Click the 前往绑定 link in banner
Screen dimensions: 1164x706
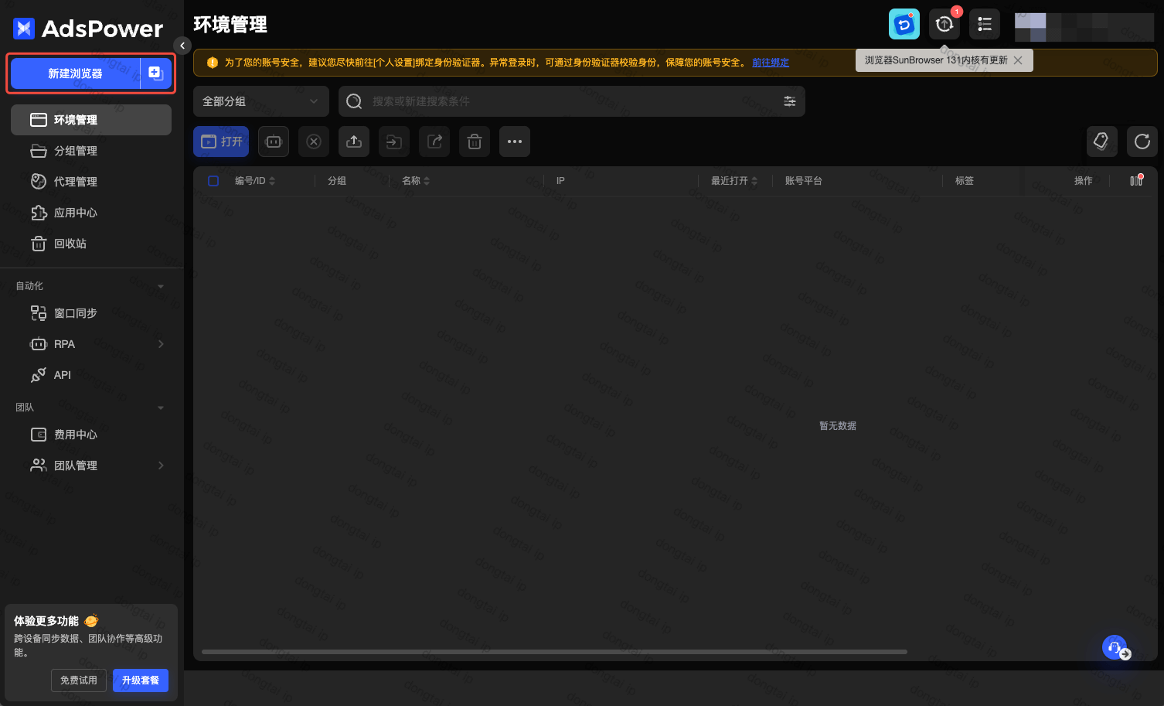(x=771, y=63)
